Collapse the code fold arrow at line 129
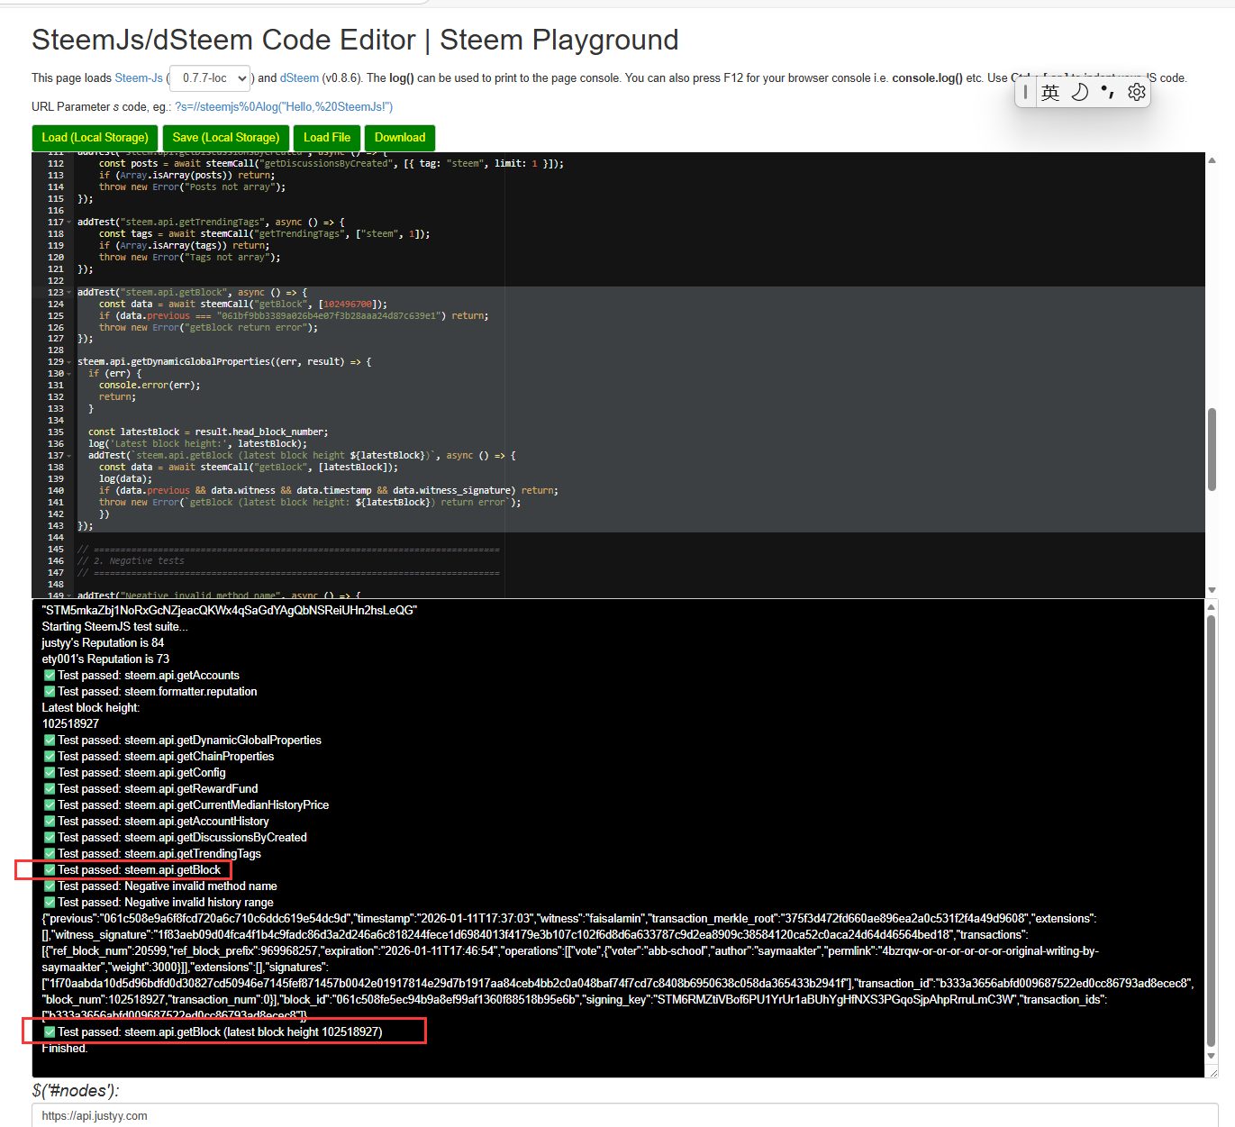This screenshot has height=1127, width=1235. [x=69, y=362]
